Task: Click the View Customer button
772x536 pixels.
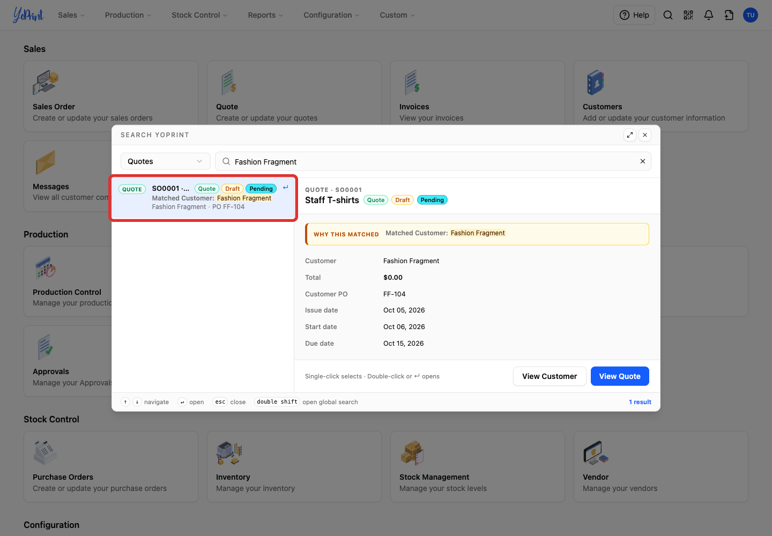Action: point(550,376)
